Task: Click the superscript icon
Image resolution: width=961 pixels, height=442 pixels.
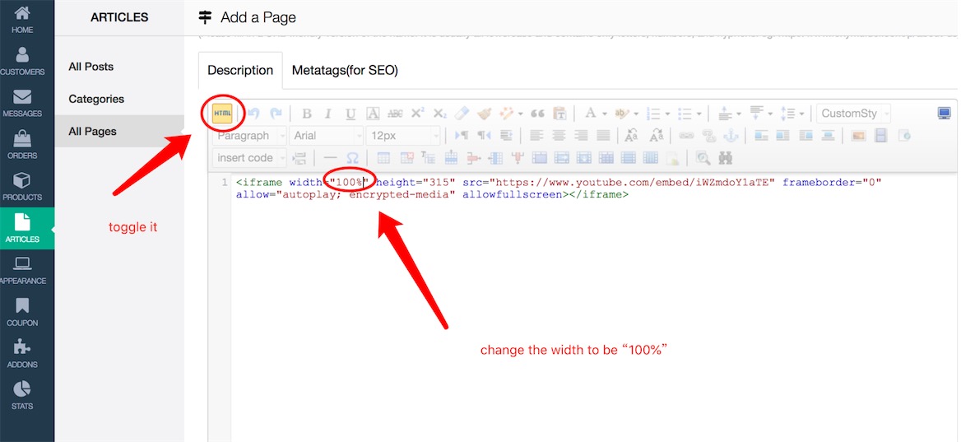Action: point(418,114)
